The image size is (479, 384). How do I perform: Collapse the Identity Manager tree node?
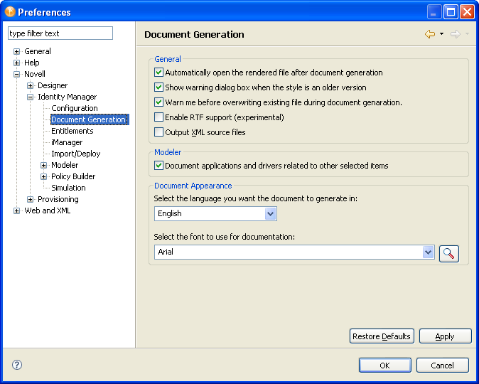31,97
